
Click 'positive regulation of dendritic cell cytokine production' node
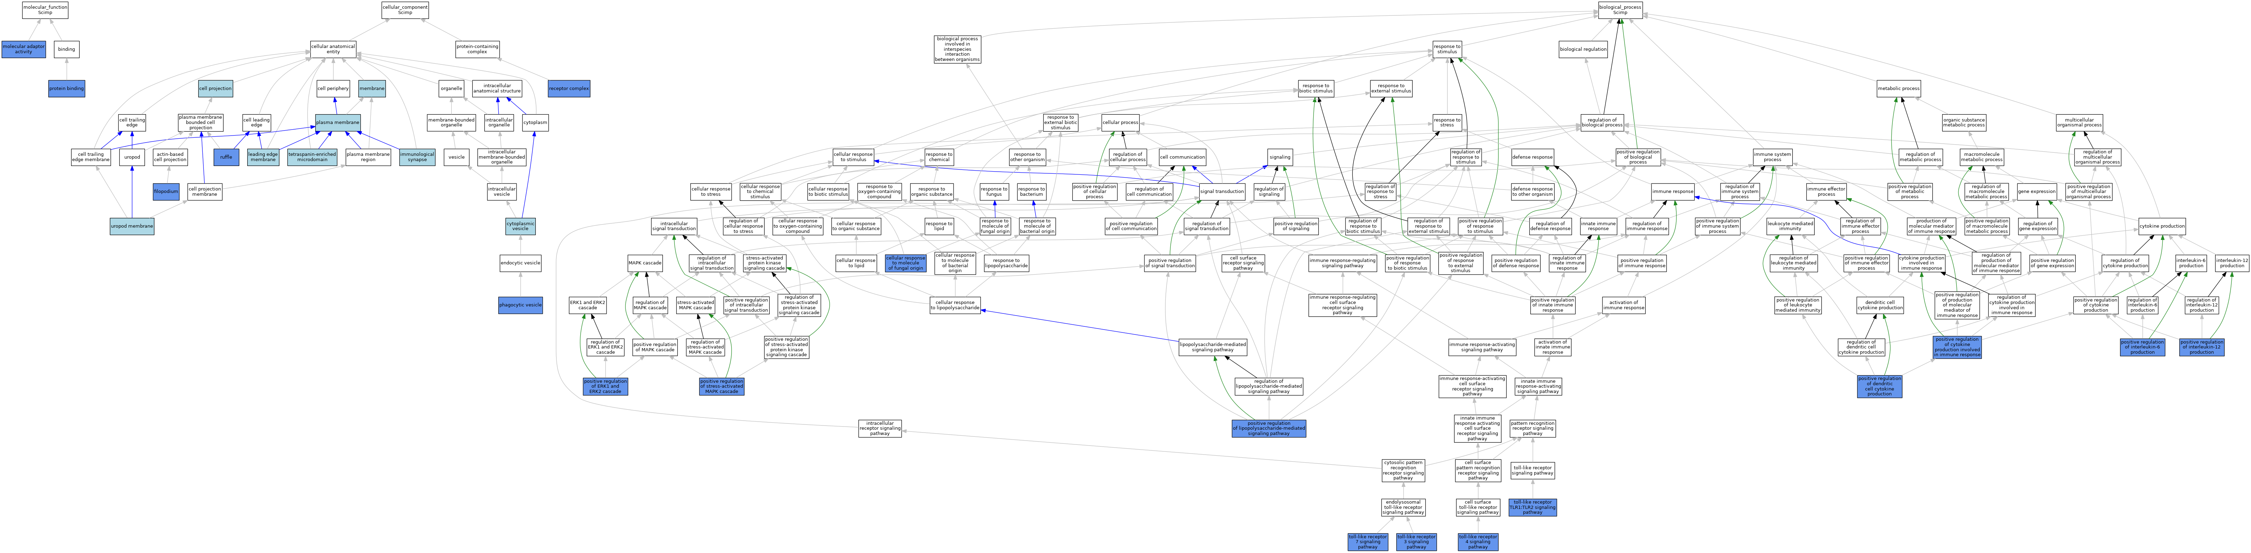pos(1879,386)
